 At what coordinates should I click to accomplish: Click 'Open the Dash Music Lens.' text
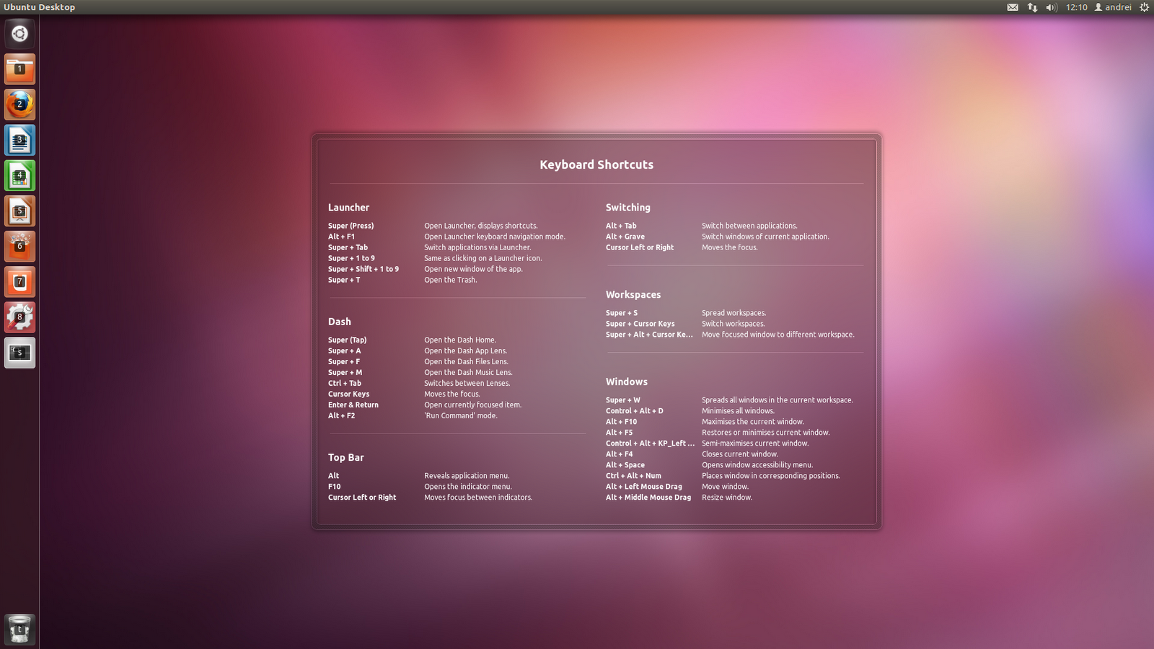click(x=468, y=373)
